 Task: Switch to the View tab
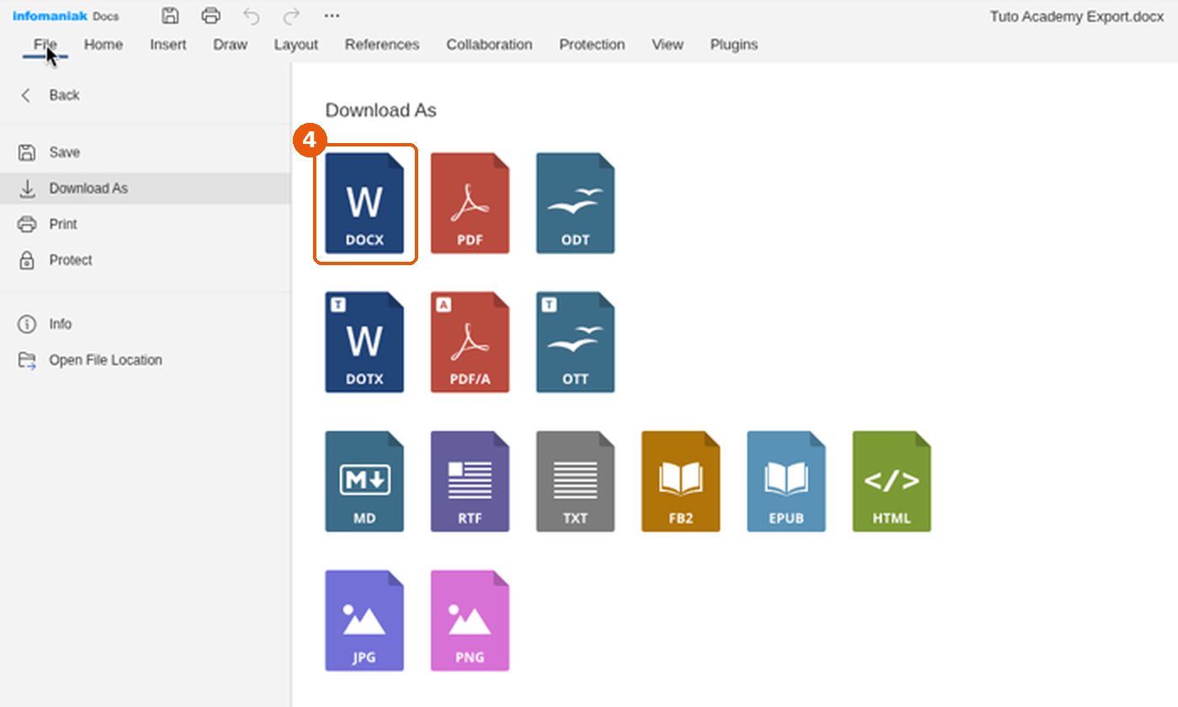tap(667, 45)
